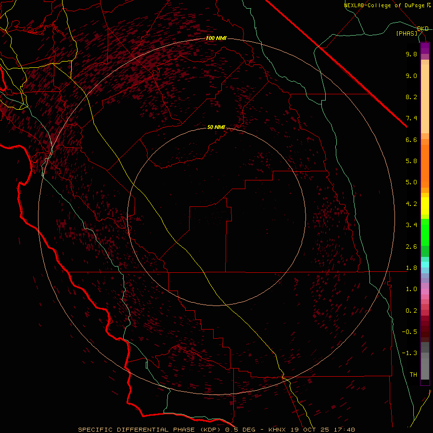Click the [PHAS] legend header label

(407, 33)
